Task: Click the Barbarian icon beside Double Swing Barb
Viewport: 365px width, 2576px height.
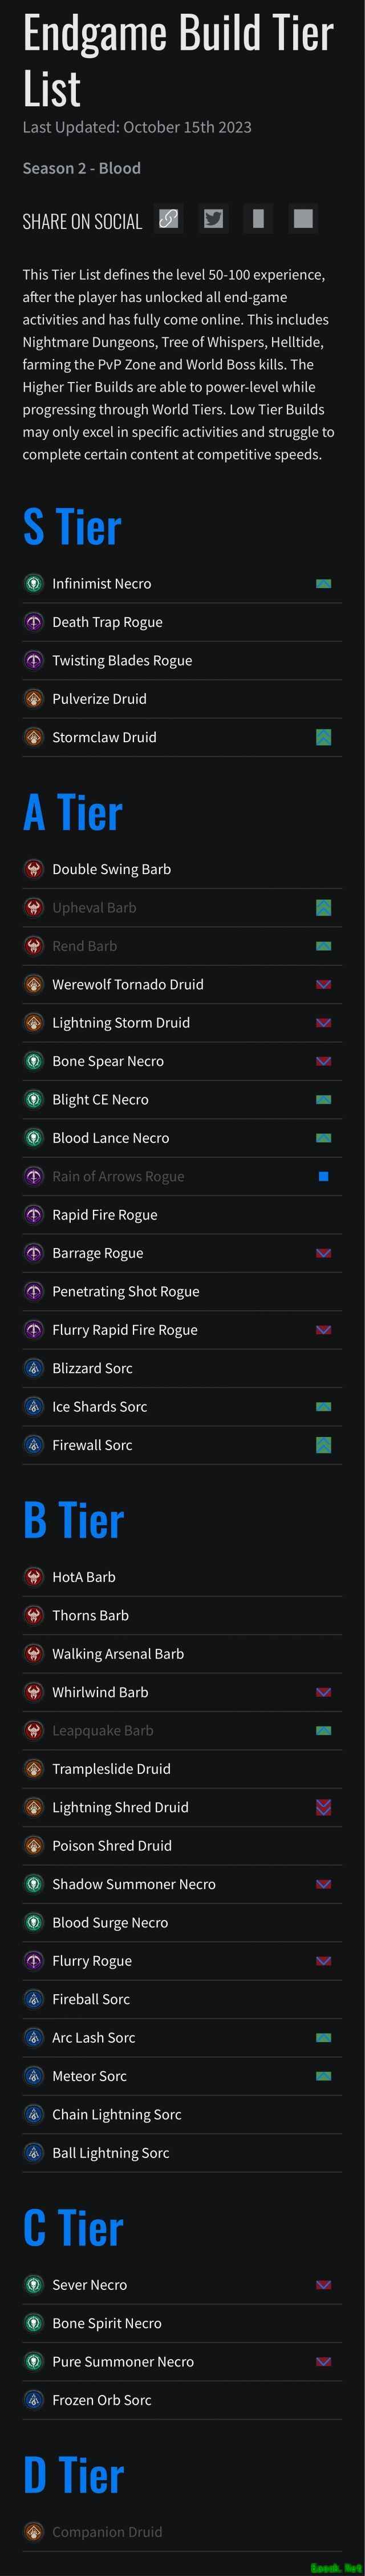Action: pos(33,870)
